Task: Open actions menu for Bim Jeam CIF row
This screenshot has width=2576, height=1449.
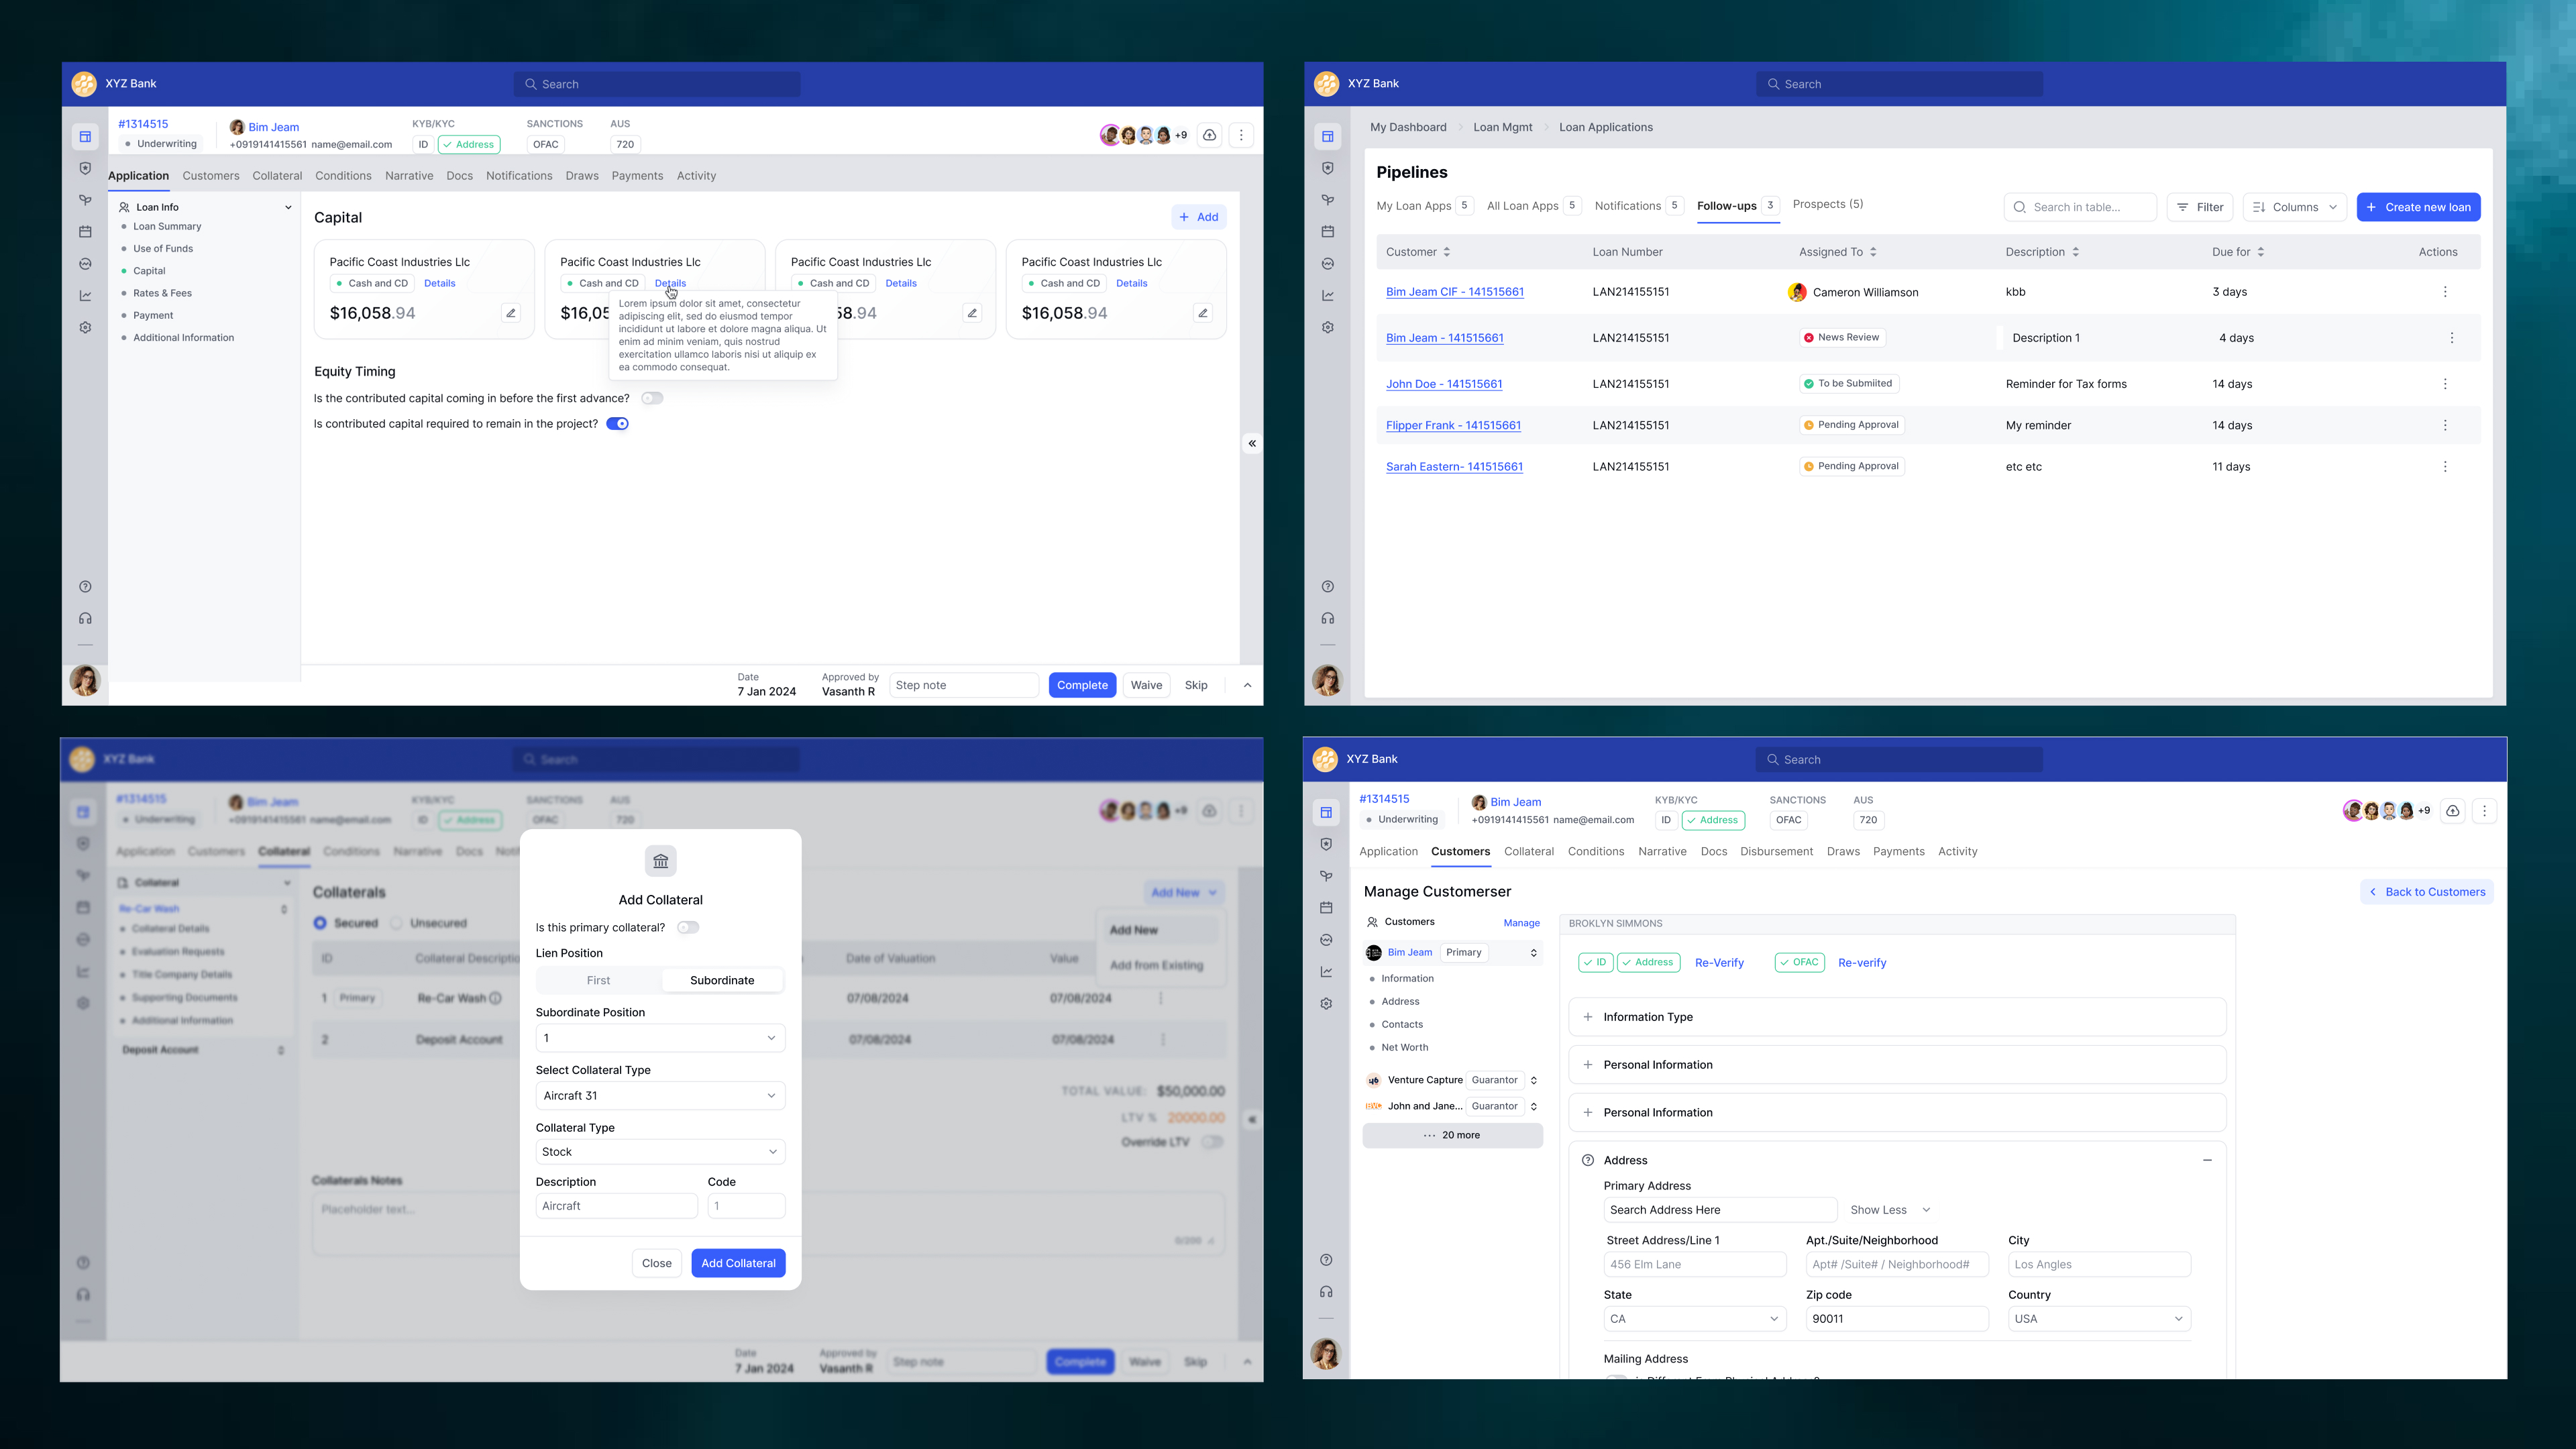Action: (2445, 292)
